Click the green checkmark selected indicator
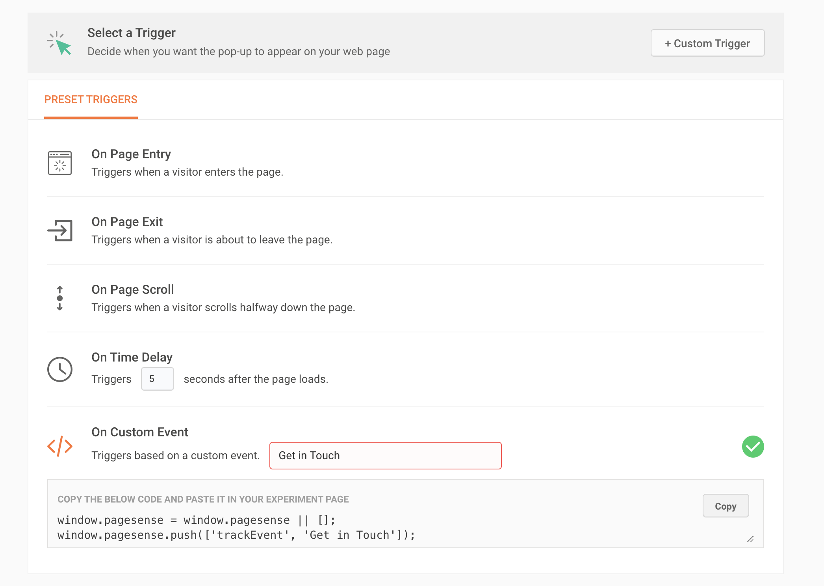Screen dimensions: 824x586 (x=753, y=447)
